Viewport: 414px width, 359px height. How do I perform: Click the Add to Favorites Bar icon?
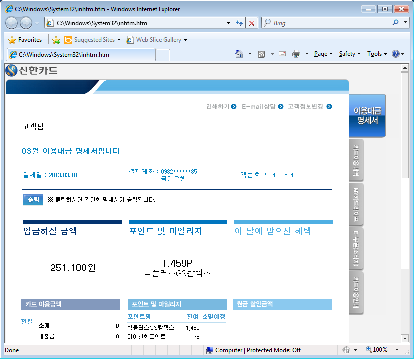pos(56,40)
